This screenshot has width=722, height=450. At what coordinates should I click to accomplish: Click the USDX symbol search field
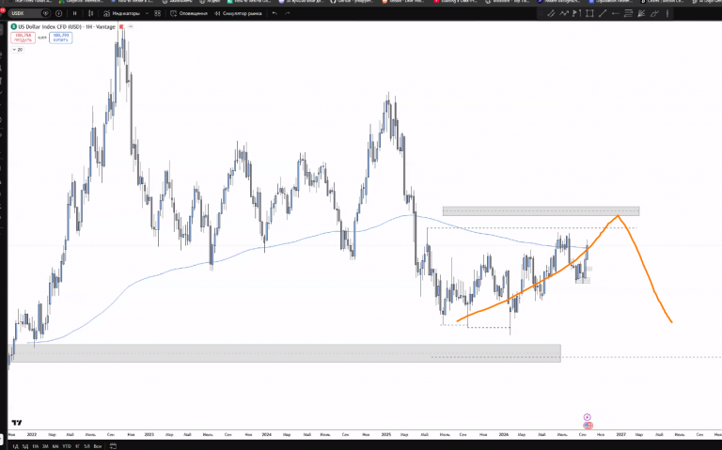coord(29,13)
